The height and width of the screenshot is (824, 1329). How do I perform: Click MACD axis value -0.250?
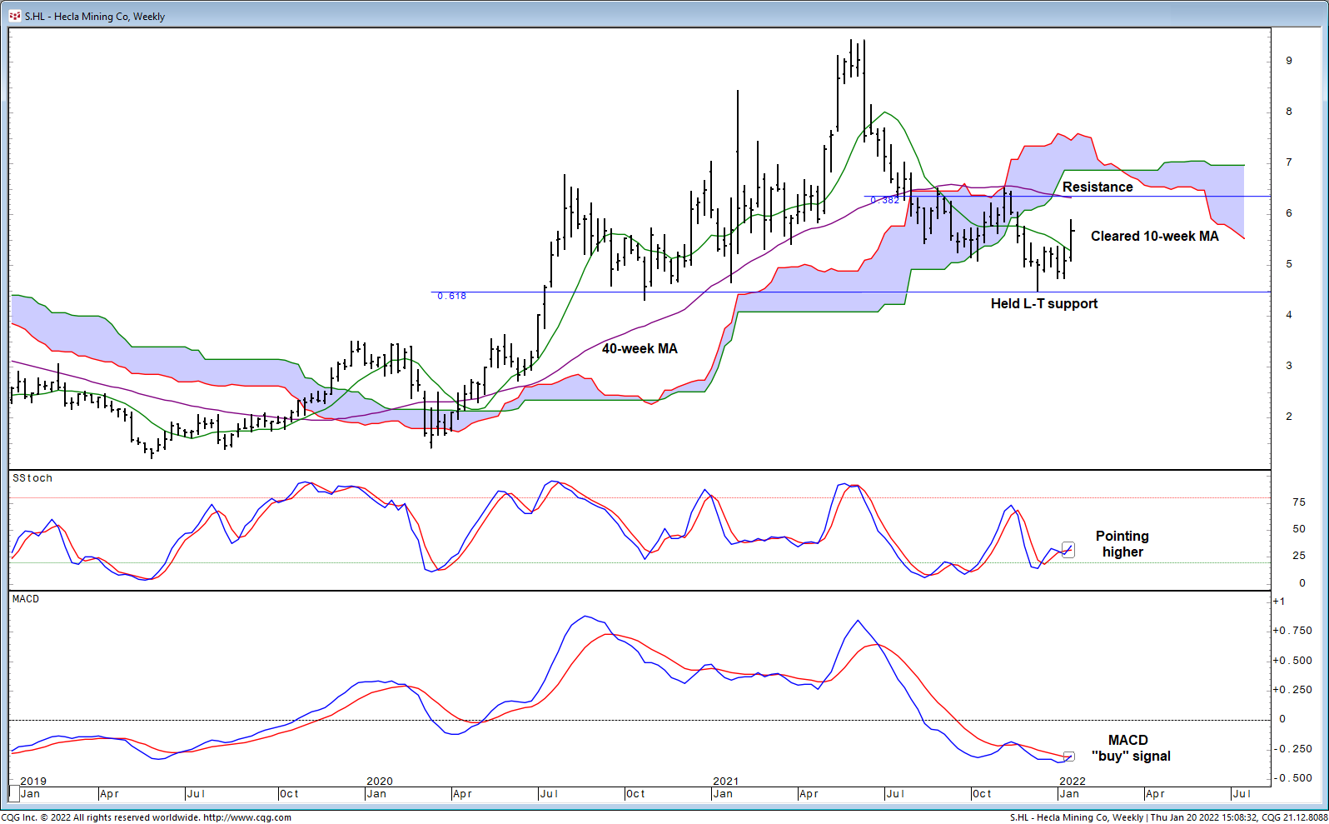point(1292,749)
